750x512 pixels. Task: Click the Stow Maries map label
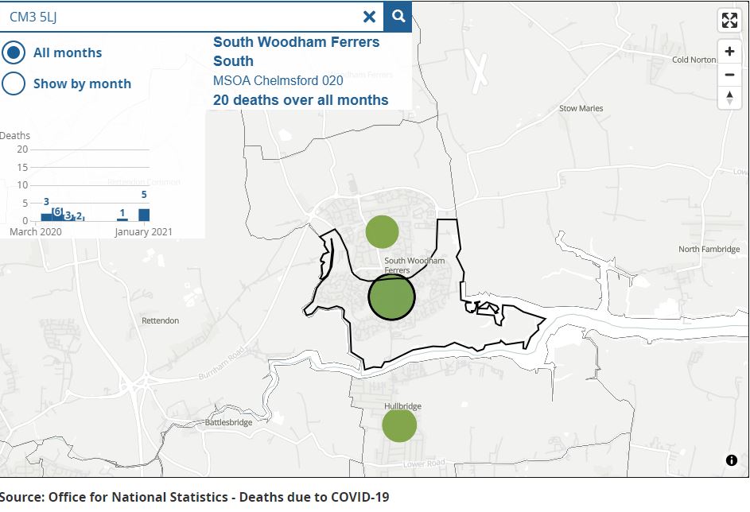pyautogui.click(x=581, y=108)
